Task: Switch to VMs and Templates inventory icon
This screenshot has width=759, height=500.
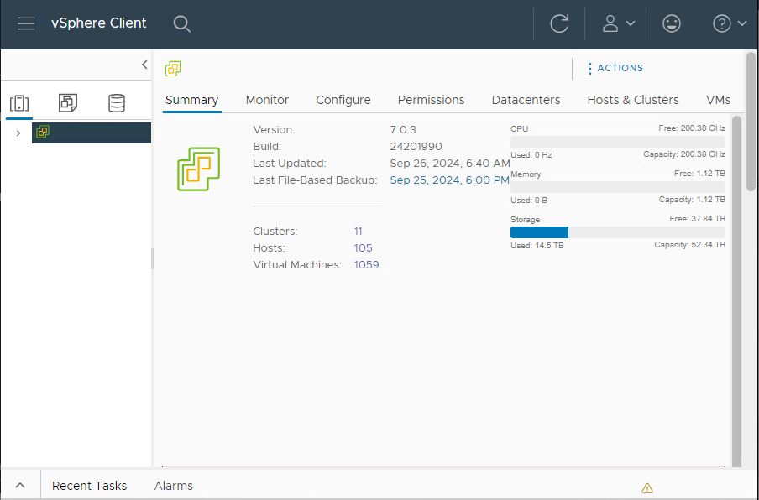Action: click(68, 103)
